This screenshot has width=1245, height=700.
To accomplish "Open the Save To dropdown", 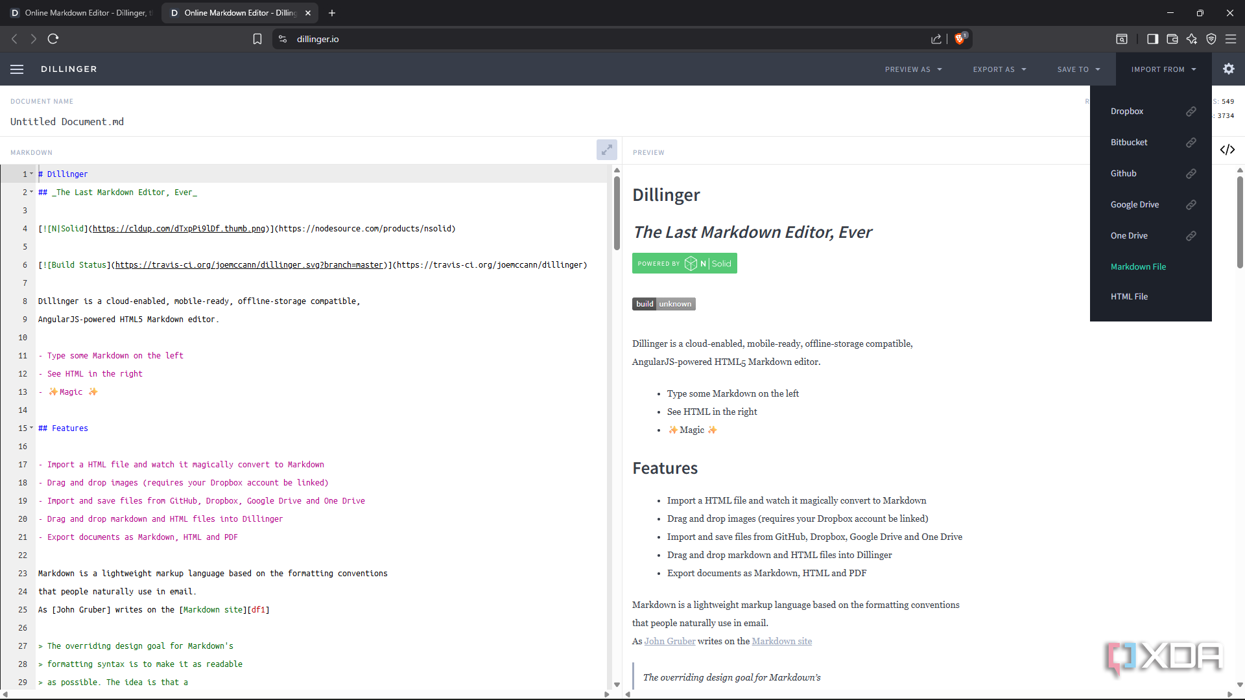I will 1078,69.
